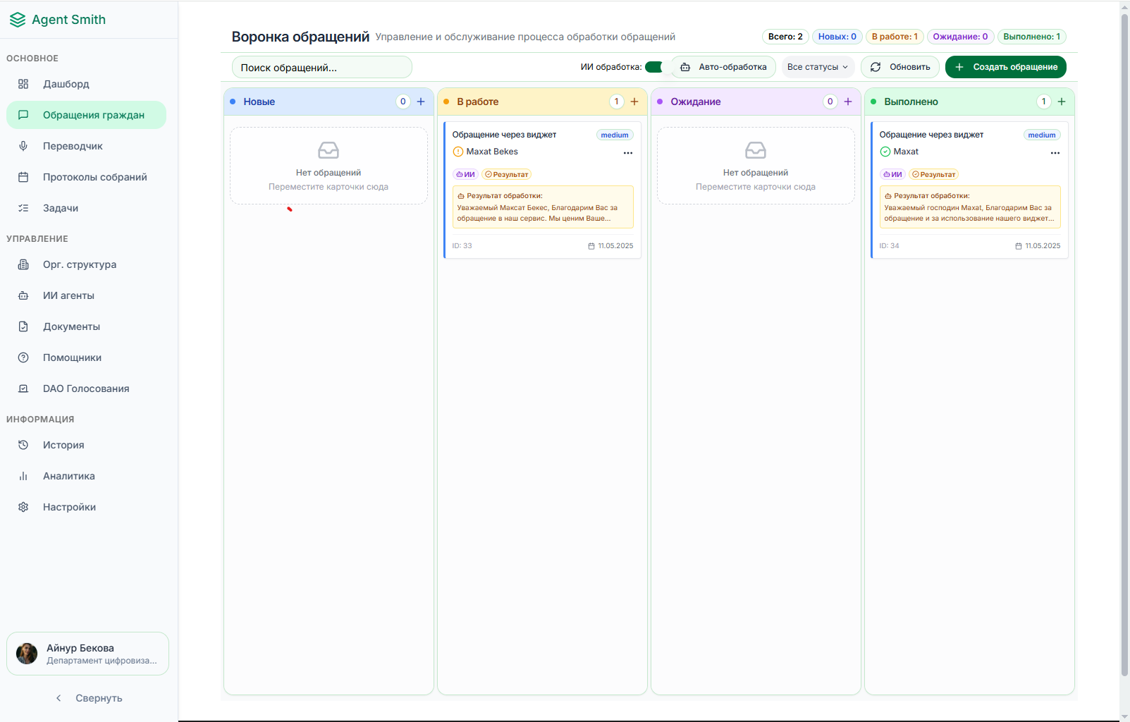Viewport: 1130px width, 722px height.
Task: Click the orange status icon beside Maxat Bekes
Action: [458, 152]
